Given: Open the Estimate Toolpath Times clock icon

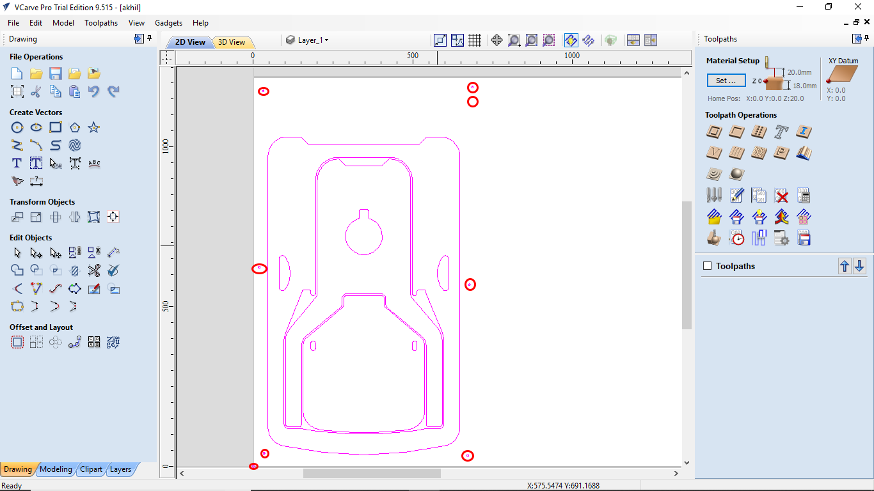Looking at the screenshot, I should pyautogui.click(x=737, y=238).
